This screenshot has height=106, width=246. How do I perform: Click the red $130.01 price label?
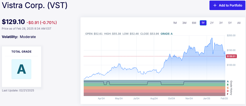[x=231, y=56]
